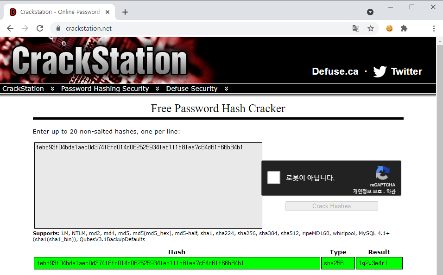
Task: Click the CrackStation logo banner
Action: (100, 60)
